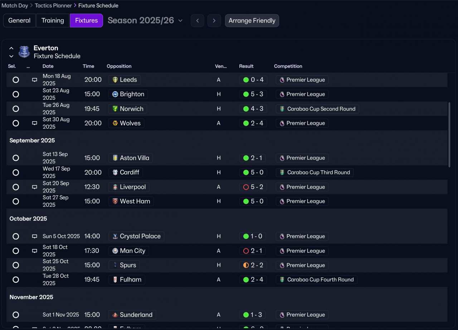Click the Cardiff club badge icon

(115, 172)
